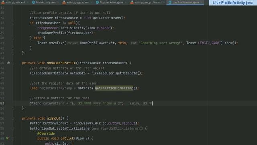257x145 pixels.
Task: Click line number 53 in the gutter
Action: [x=2, y=103]
